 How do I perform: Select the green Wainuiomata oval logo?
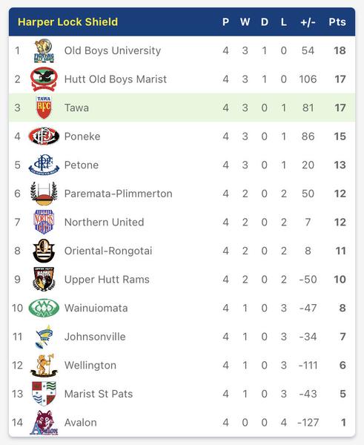pos(44,308)
